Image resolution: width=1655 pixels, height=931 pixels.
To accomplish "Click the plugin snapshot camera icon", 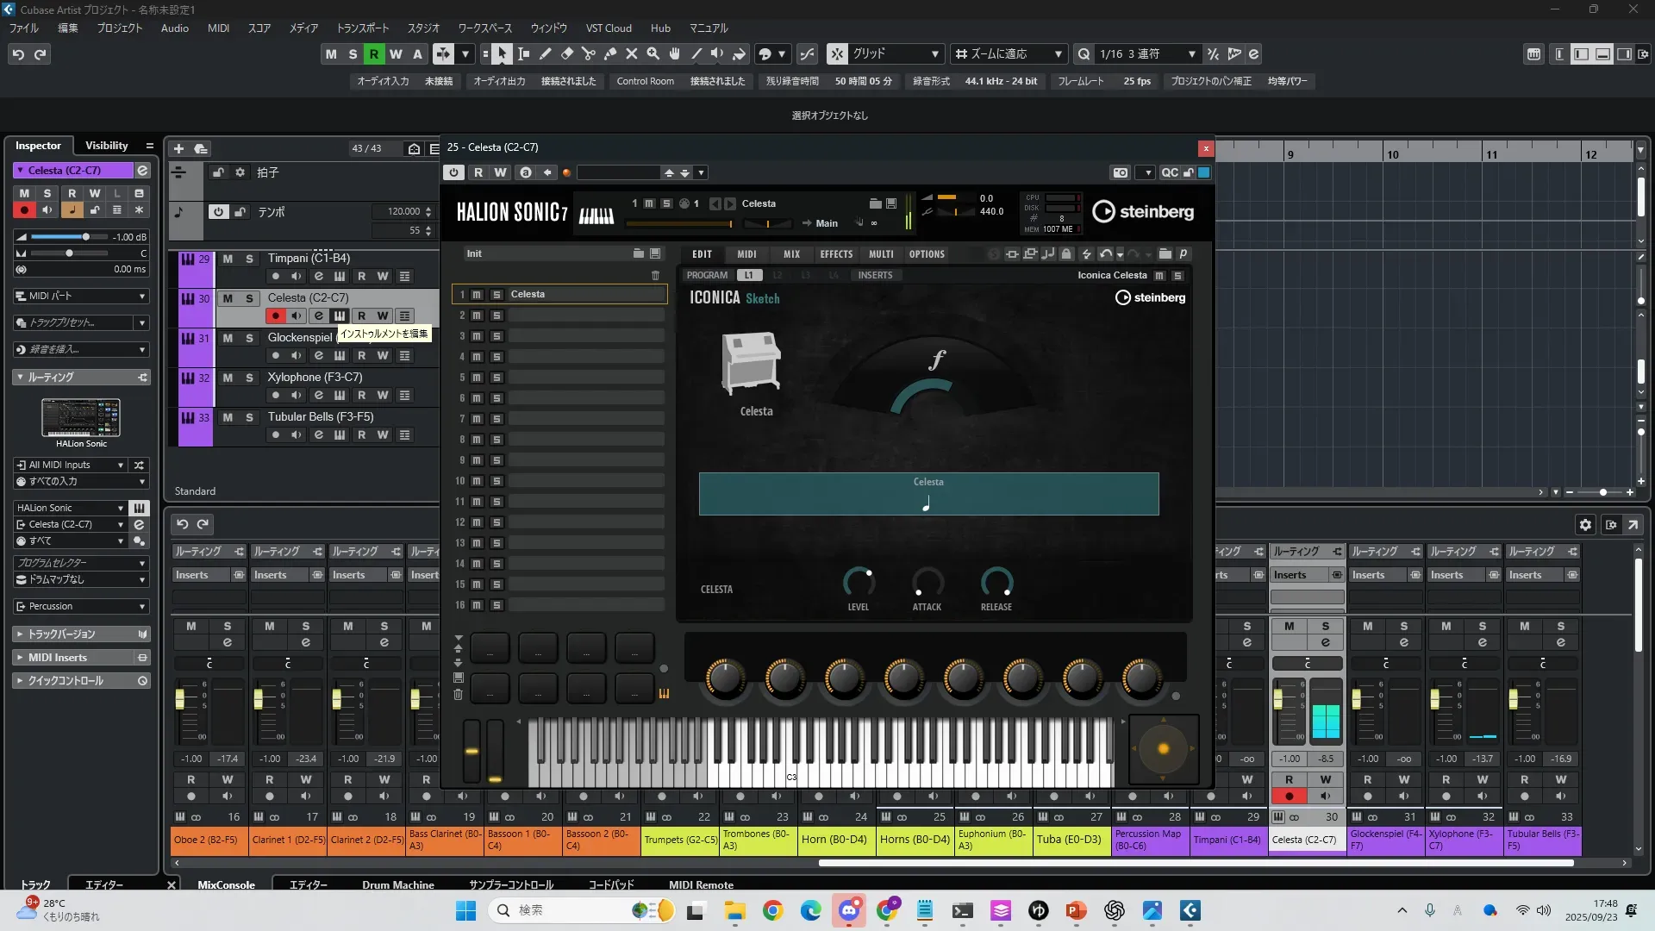I will tap(1120, 172).
